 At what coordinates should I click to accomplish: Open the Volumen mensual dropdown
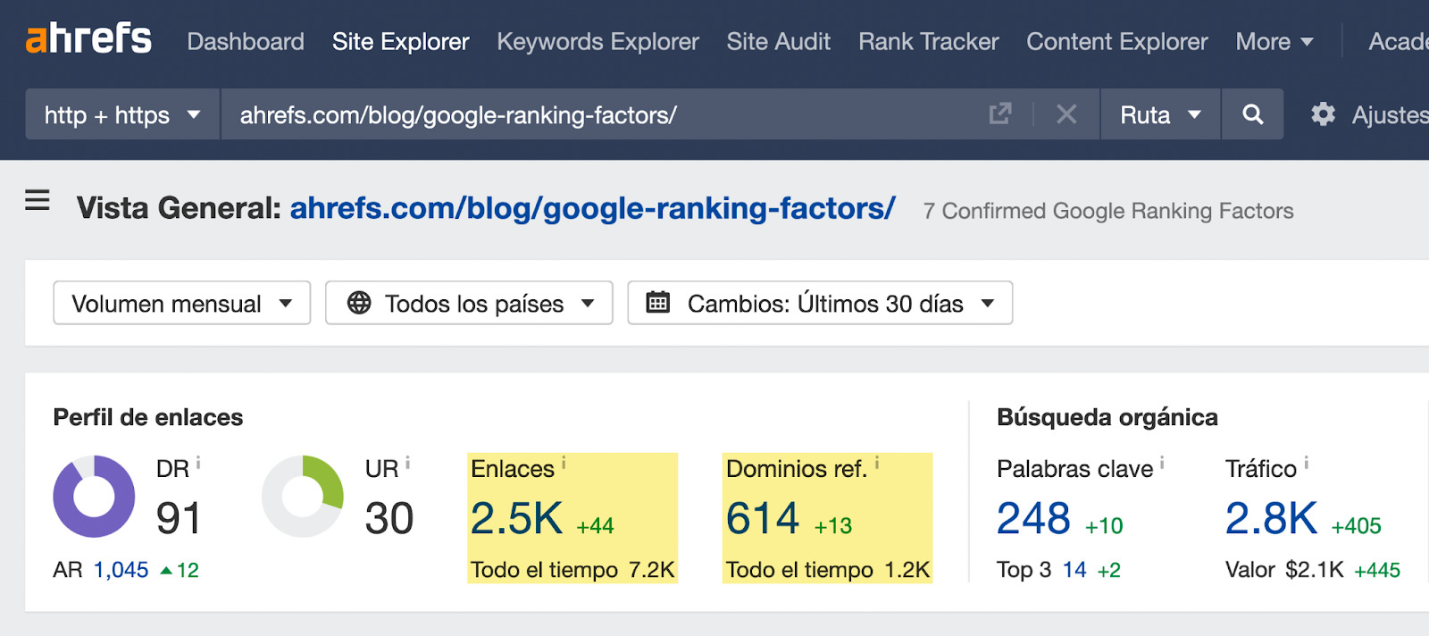pyautogui.click(x=182, y=303)
